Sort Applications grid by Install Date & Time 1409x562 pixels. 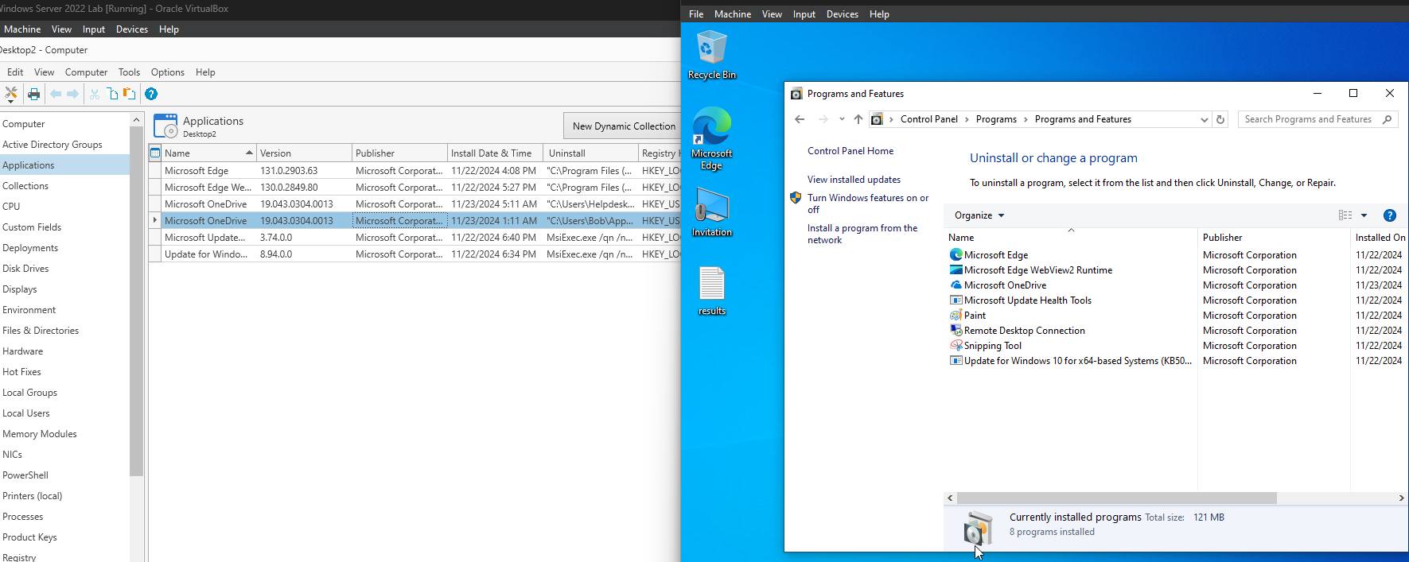pos(495,153)
